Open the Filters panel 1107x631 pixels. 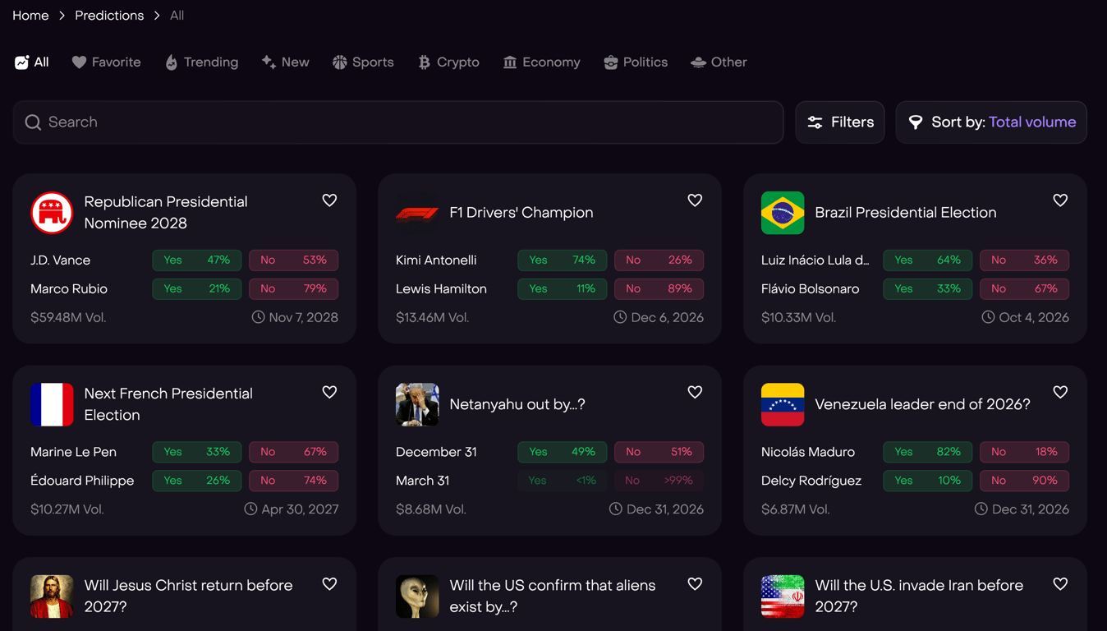(840, 122)
